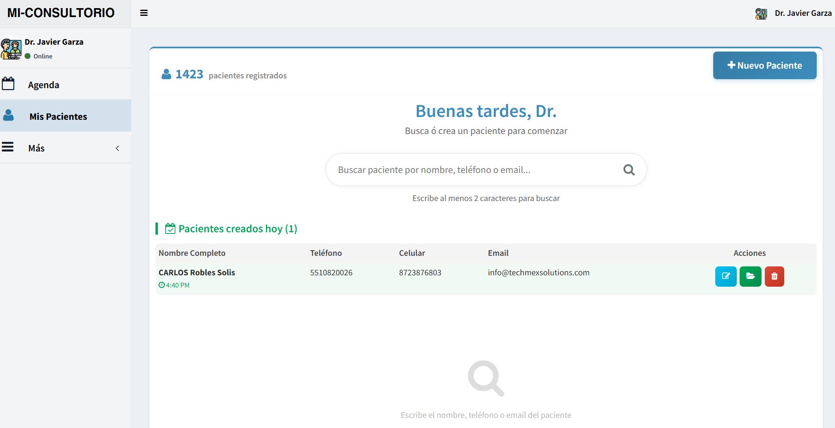This screenshot has height=428, width=835.
Task: Click the doctor avatar in the top right header
Action: (761, 13)
